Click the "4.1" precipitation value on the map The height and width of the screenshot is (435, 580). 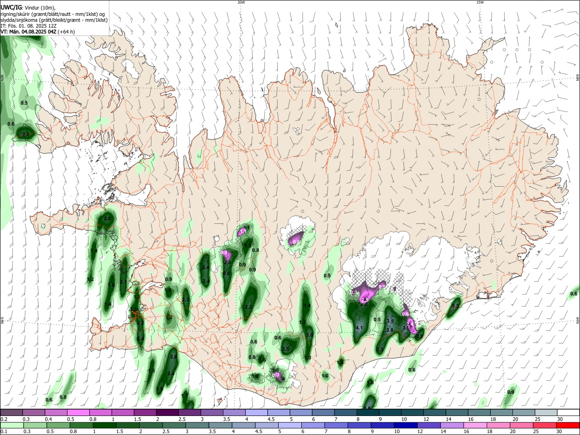point(360,328)
